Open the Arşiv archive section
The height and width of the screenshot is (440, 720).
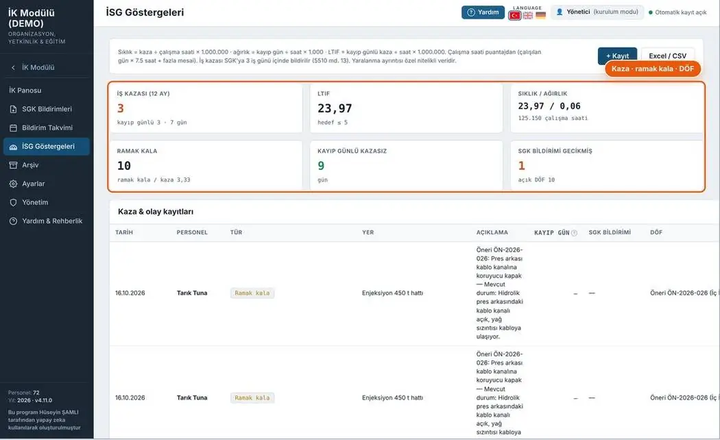(47, 165)
